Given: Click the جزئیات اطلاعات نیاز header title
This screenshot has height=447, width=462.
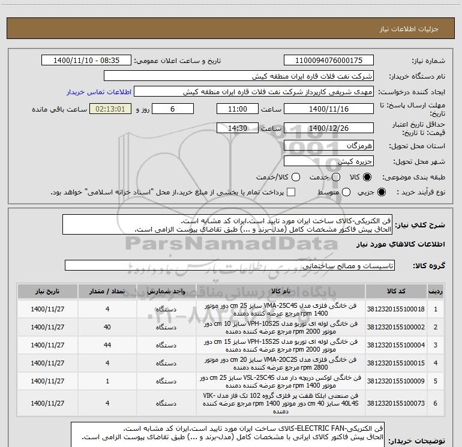Looking at the screenshot, I should pyautogui.click(x=409, y=29).
